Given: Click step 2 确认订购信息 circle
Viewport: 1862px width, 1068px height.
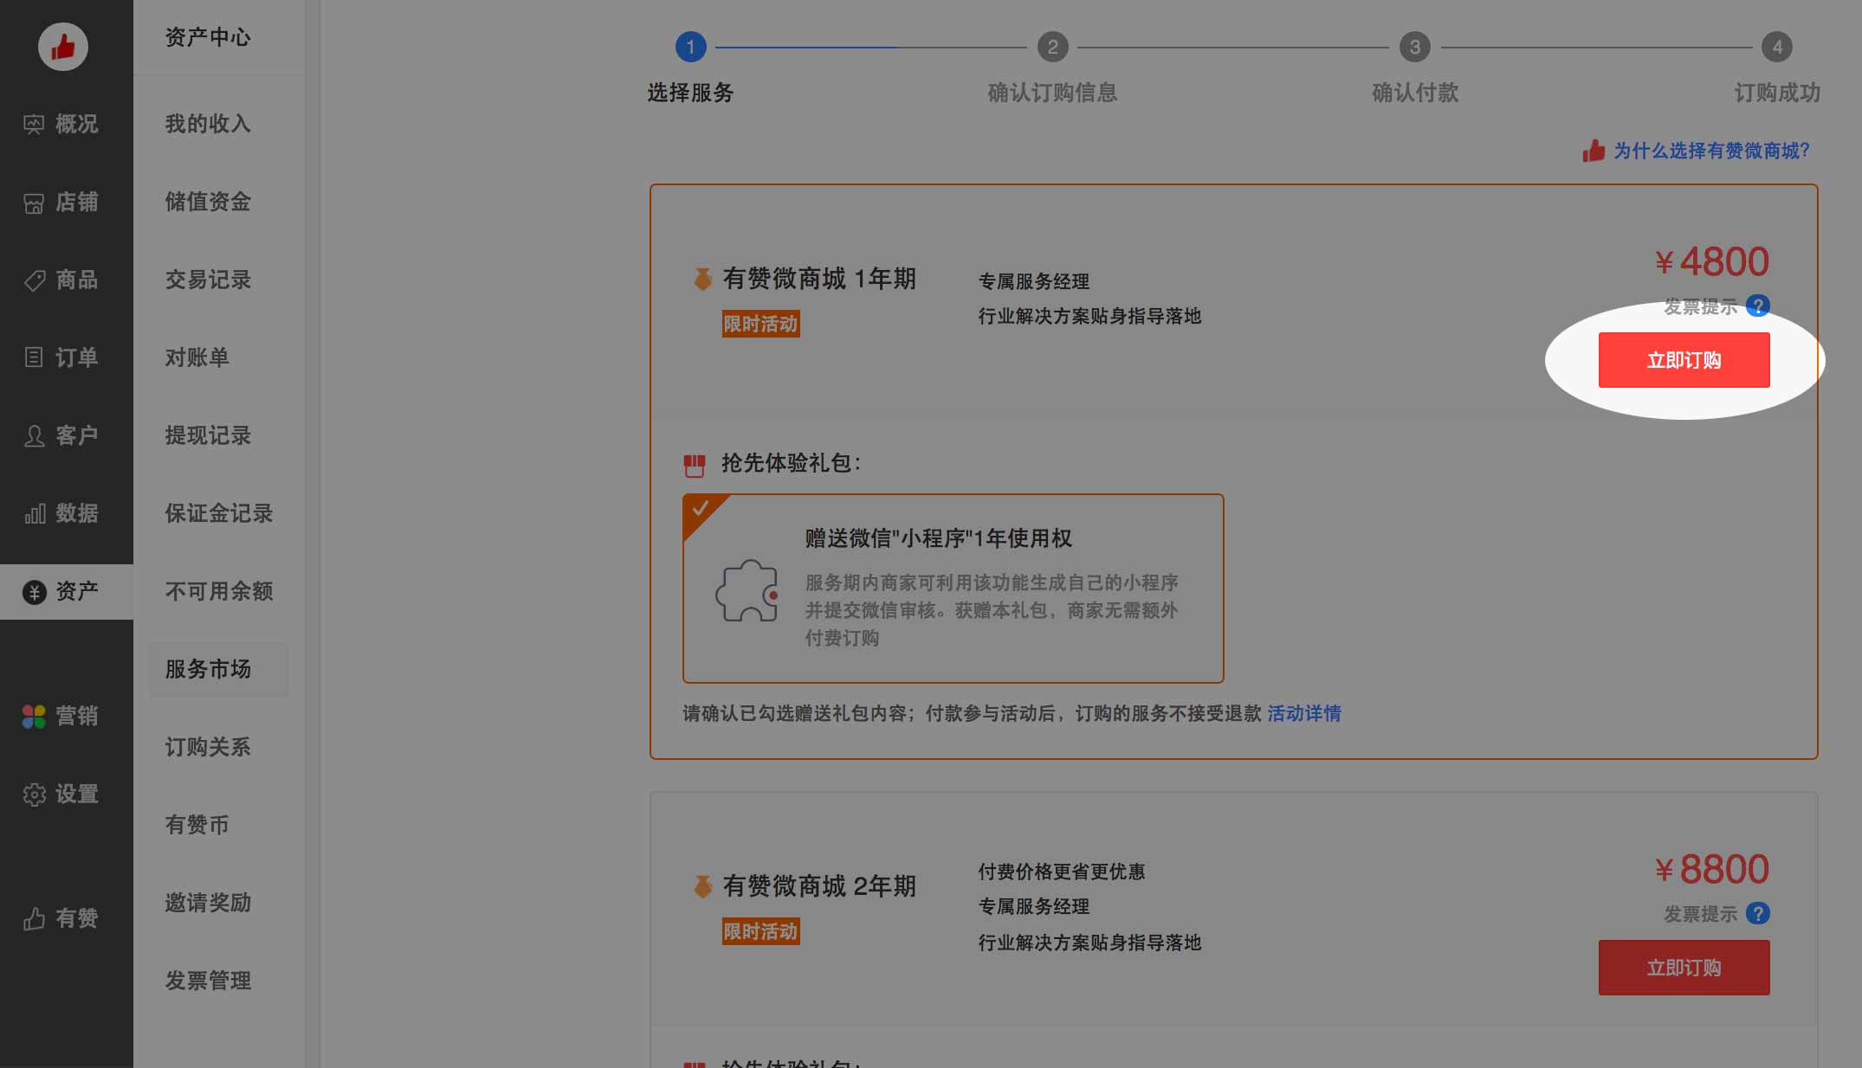Looking at the screenshot, I should click(x=1052, y=47).
